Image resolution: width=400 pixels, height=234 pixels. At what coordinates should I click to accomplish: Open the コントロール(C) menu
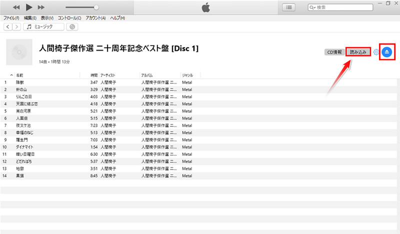point(69,18)
